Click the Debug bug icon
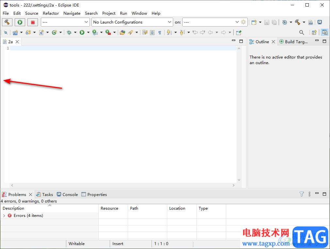The image size is (330, 249). [x=69, y=32]
